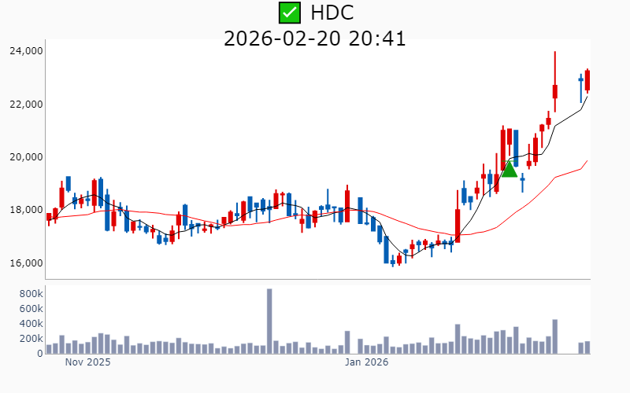Click the red long-term moving average line end
Viewport: 630px width, 393px height.
[x=587, y=160]
